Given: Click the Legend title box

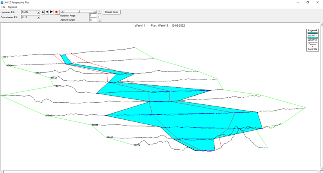Looking at the screenshot, I should [x=312, y=30].
